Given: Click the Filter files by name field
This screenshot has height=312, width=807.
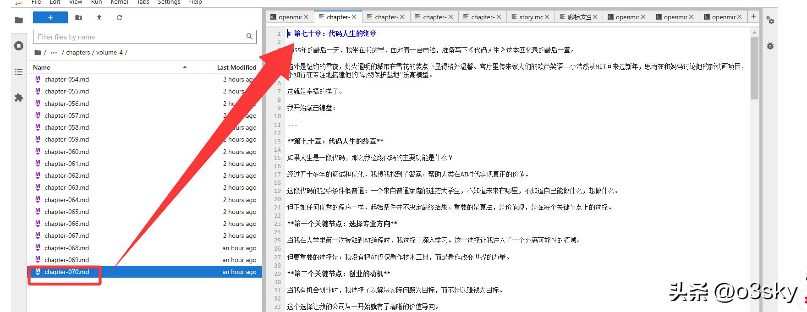Looking at the screenshot, I should coord(140,37).
